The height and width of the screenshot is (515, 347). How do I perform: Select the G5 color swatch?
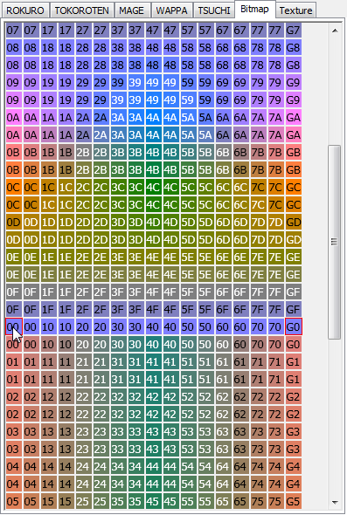(x=293, y=501)
